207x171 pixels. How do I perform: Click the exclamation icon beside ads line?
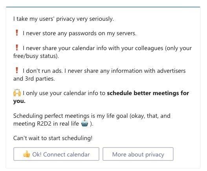(x=17, y=70)
